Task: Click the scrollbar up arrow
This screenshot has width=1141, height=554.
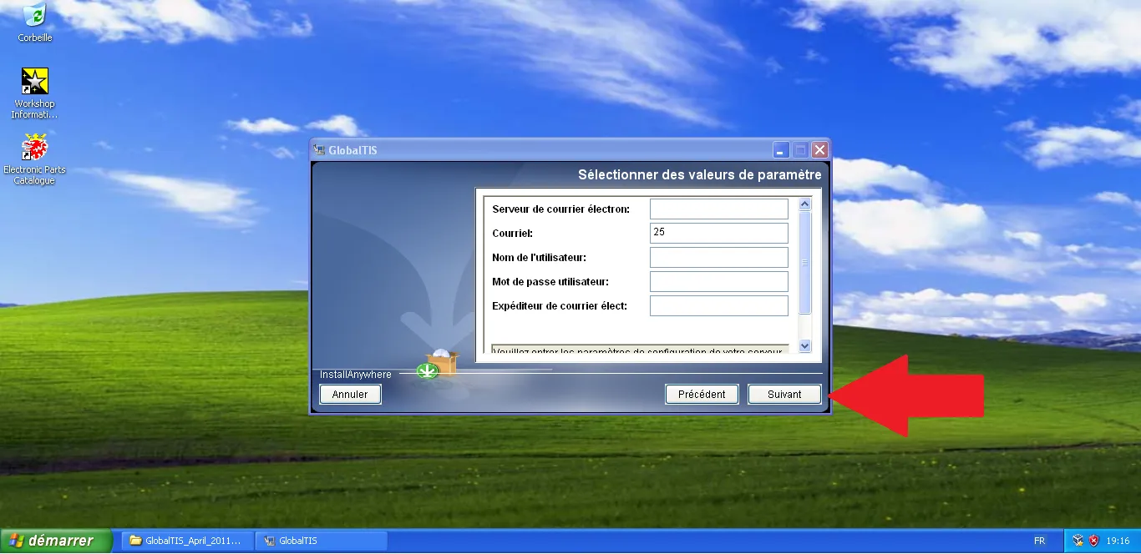Action: tap(804, 202)
